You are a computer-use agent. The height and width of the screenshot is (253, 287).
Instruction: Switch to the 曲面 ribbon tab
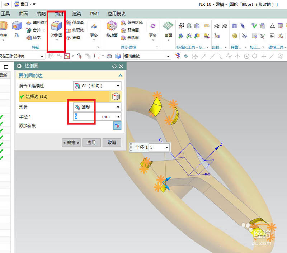pyautogui.click(x=23, y=14)
